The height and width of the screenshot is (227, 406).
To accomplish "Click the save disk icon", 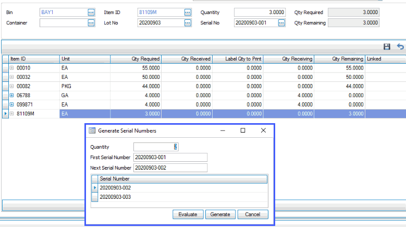I will pyautogui.click(x=387, y=47).
